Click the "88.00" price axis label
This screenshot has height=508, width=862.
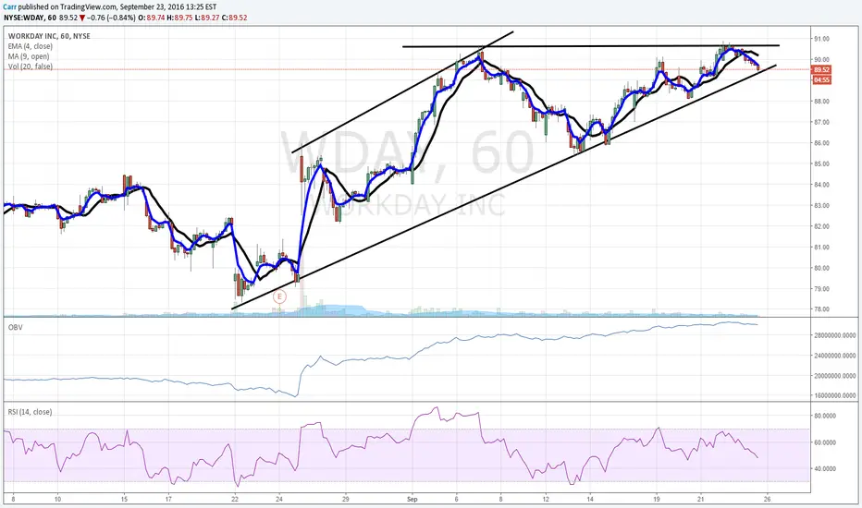click(821, 101)
